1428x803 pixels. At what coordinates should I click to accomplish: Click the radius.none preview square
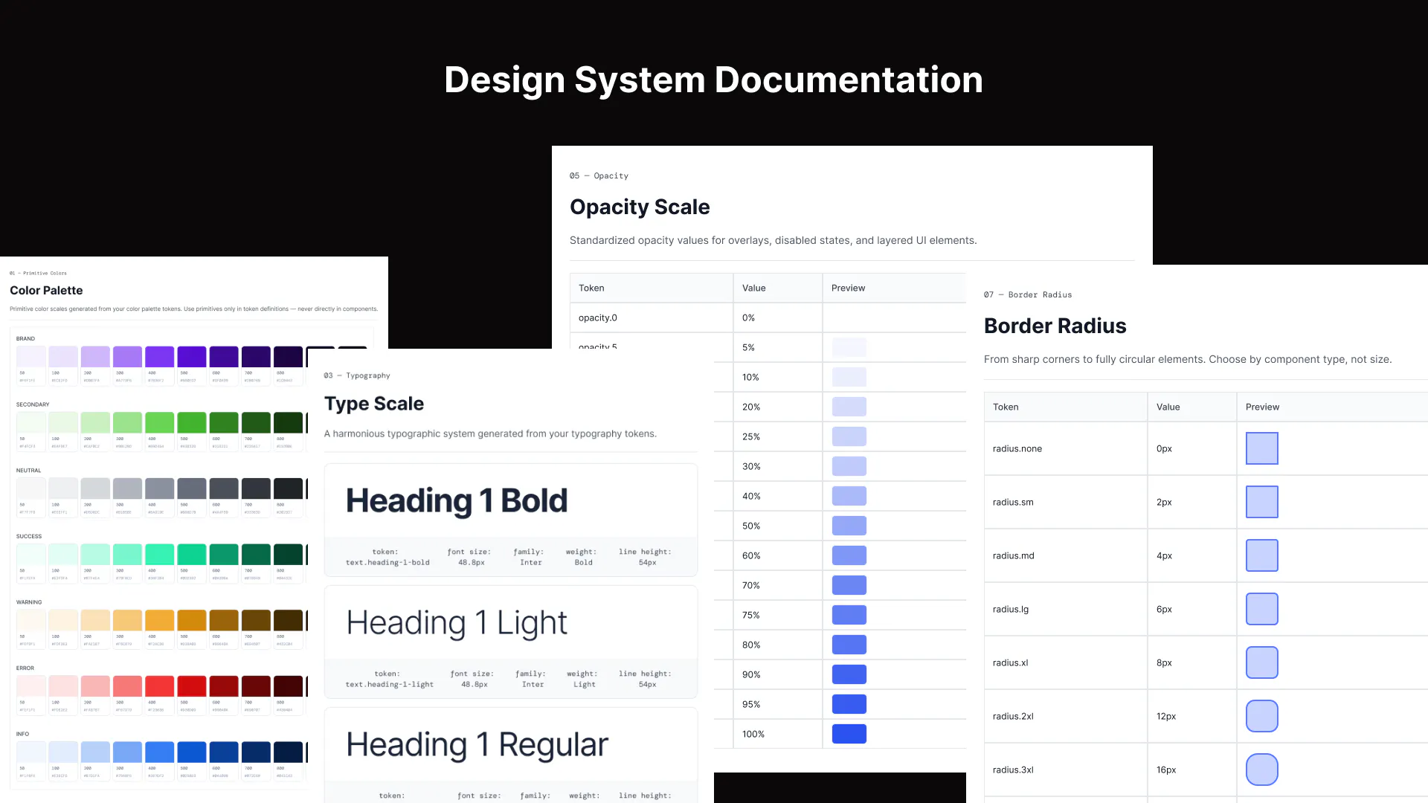[1262, 448]
